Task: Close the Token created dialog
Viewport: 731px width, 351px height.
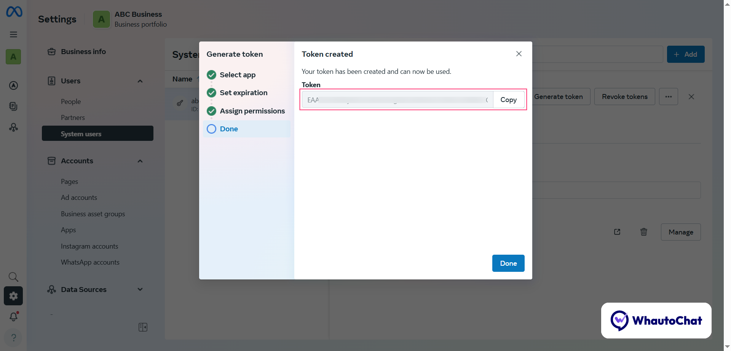Action: pyautogui.click(x=519, y=54)
